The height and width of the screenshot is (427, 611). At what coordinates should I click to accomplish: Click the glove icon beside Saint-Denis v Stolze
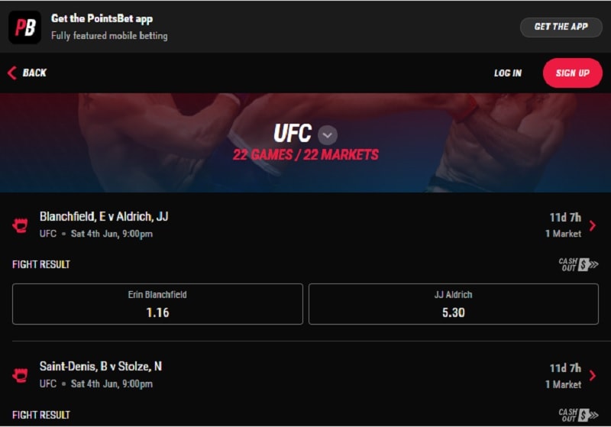20,376
